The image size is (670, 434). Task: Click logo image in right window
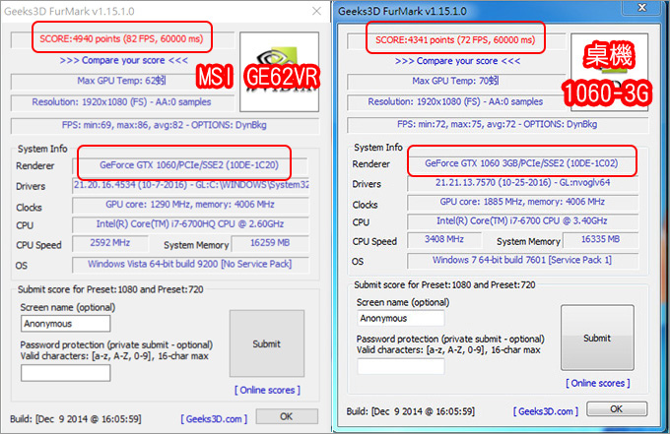pyautogui.click(x=610, y=72)
